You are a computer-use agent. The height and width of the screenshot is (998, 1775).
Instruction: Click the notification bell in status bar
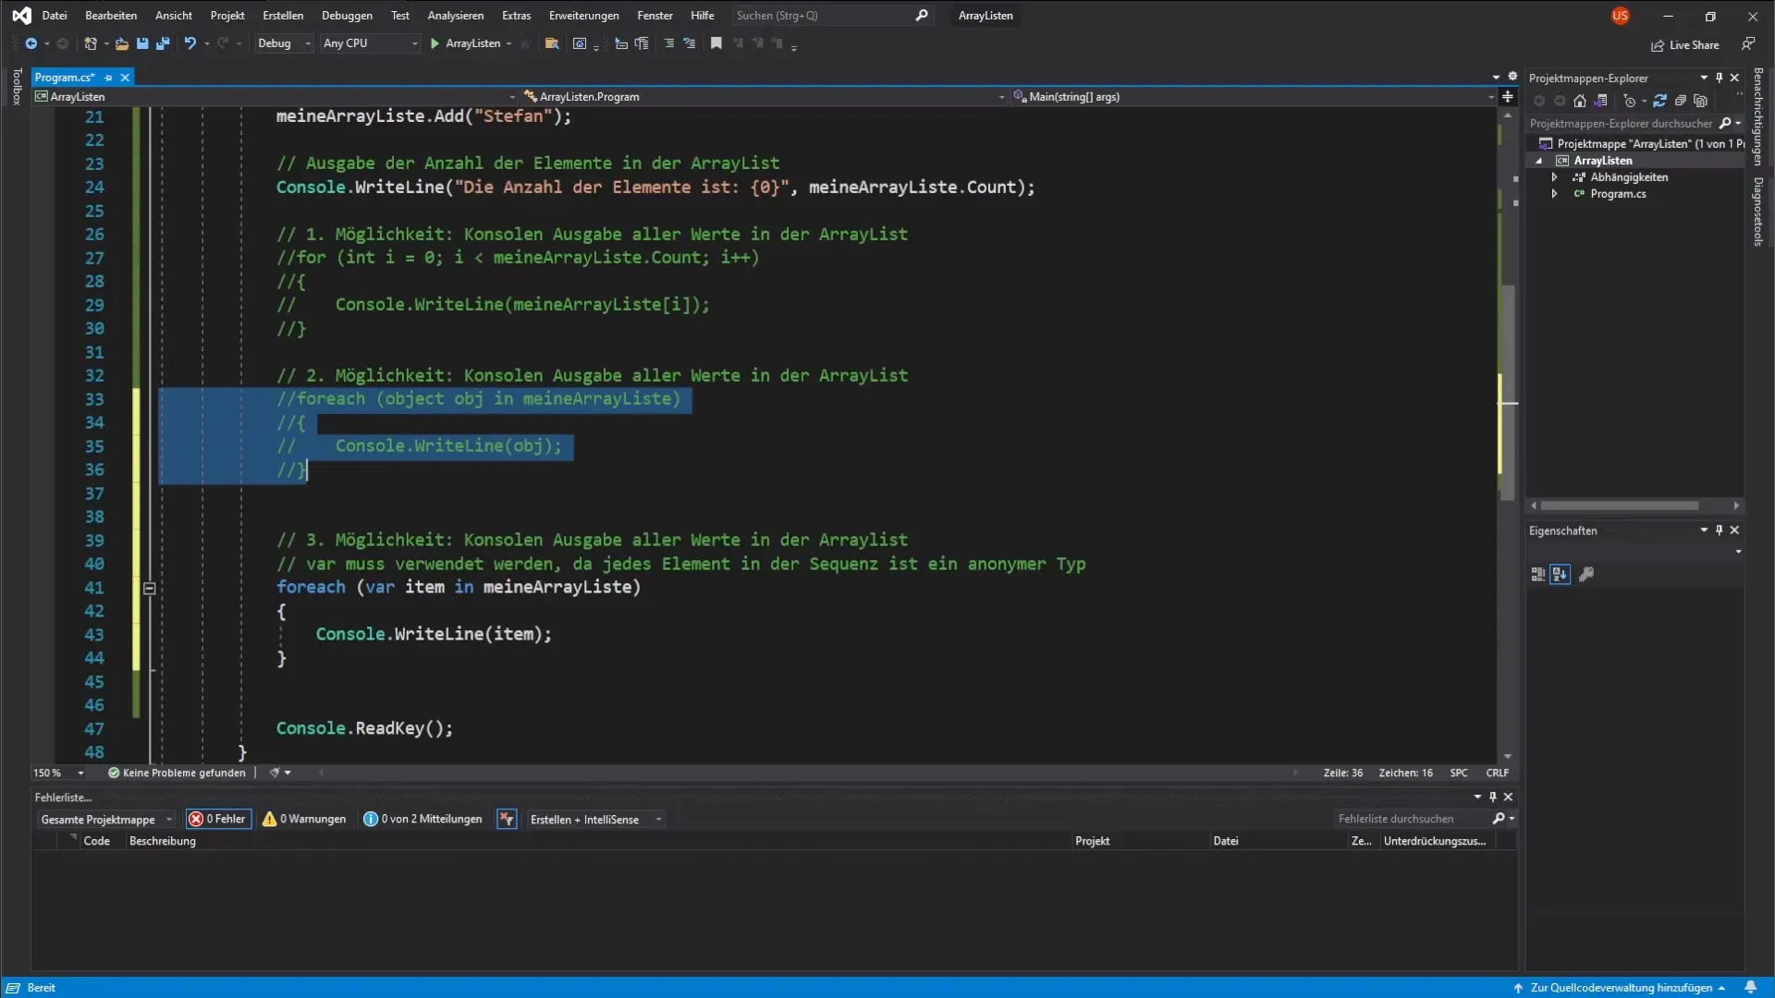[x=1750, y=987]
